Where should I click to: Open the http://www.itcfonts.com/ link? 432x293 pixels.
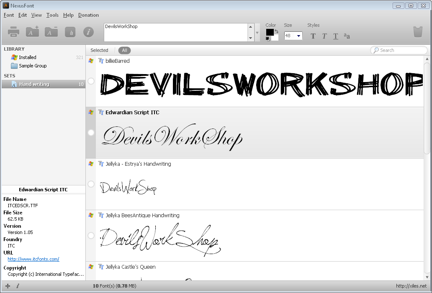tap(33, 259)
